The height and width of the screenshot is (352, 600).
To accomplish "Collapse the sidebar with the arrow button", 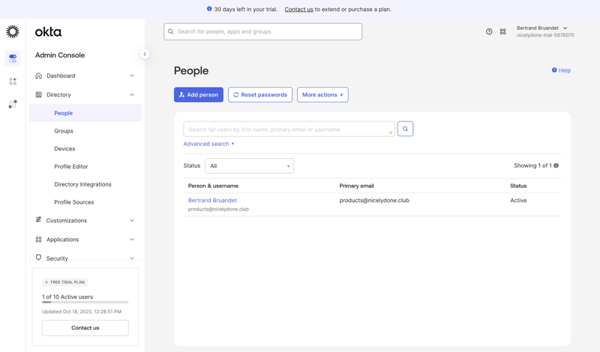I will [x=145, y=54].
